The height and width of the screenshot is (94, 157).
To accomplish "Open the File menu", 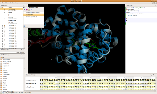I will tap(3, 3).
